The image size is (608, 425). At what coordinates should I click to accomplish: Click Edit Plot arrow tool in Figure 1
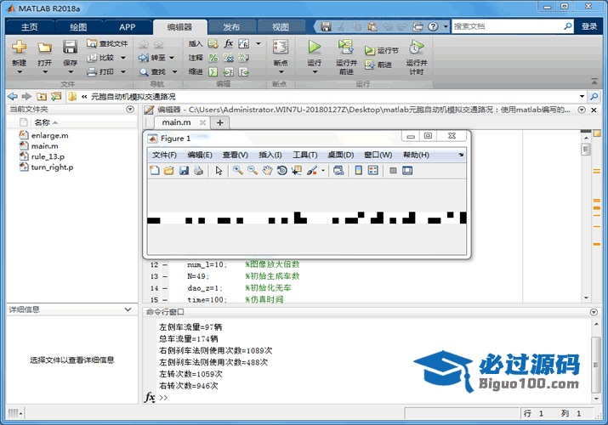[219, 171]
